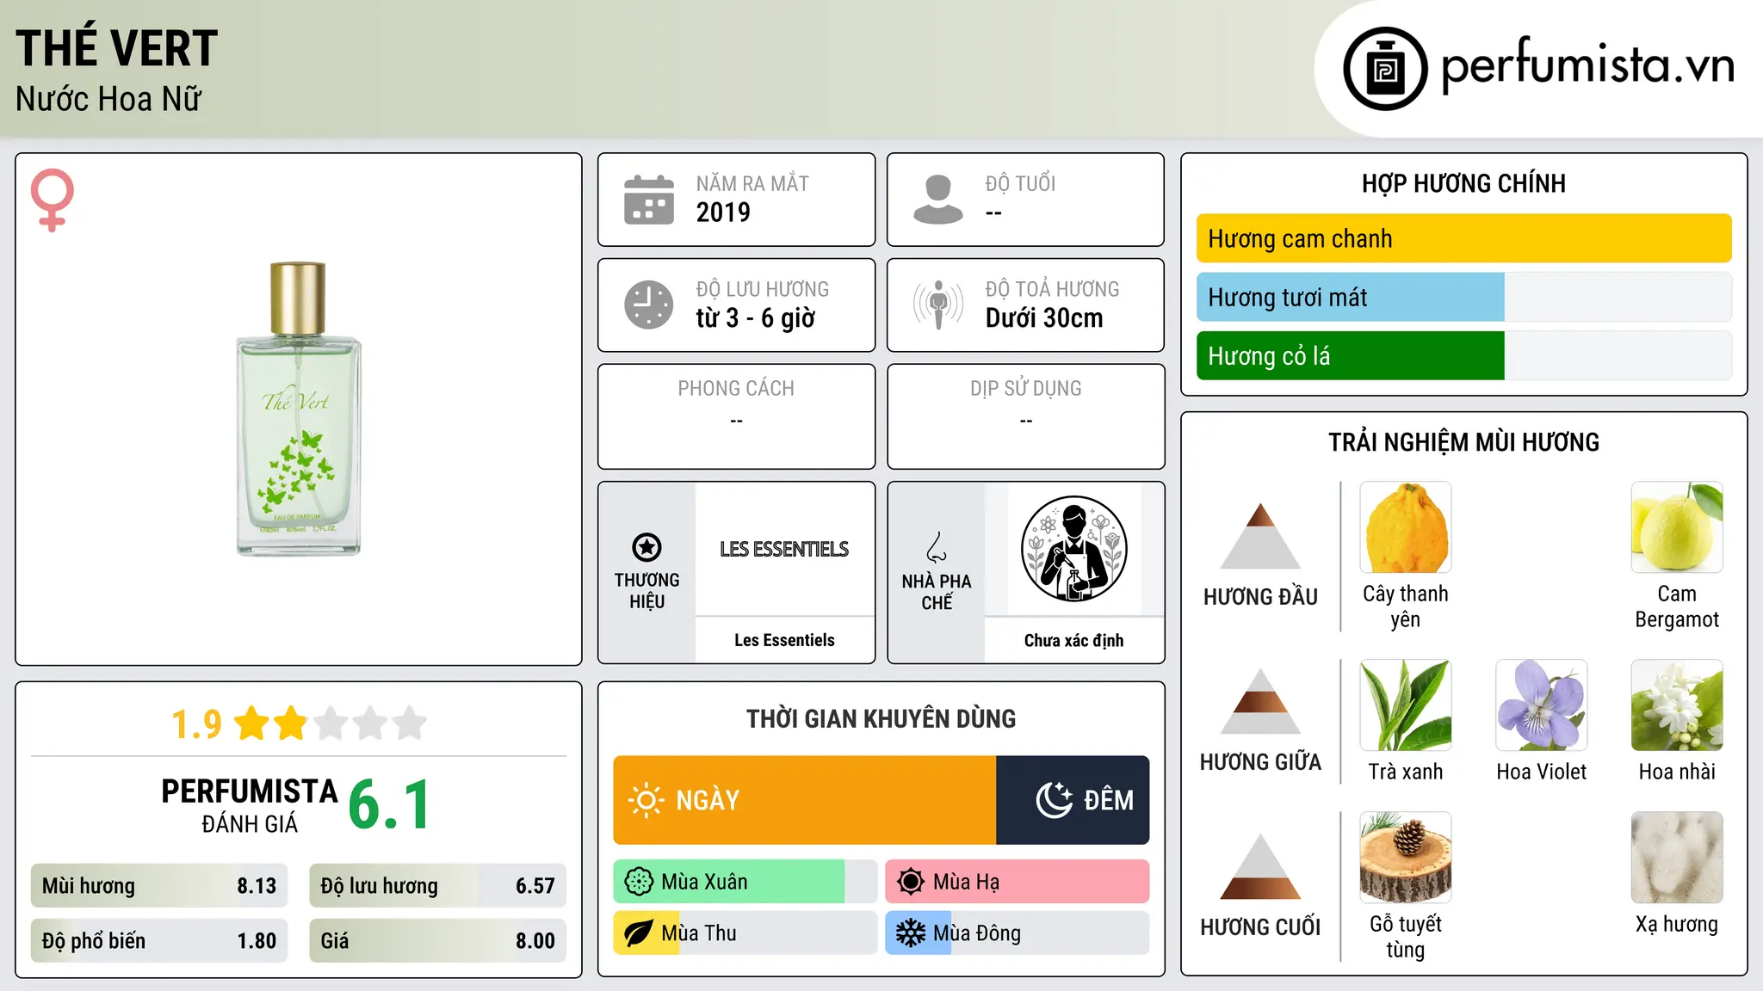The image size is (1763, 991).
Task: Click the Nước Hoa Nữ subtitle
Action: pyautogui.click(x=108, y=99)
